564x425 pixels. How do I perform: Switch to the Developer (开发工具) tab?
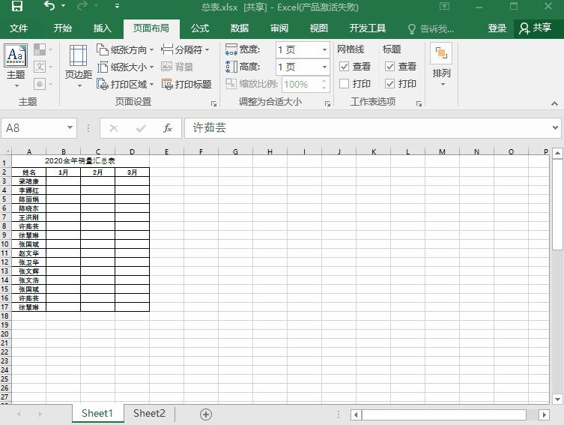coord(367,28)
